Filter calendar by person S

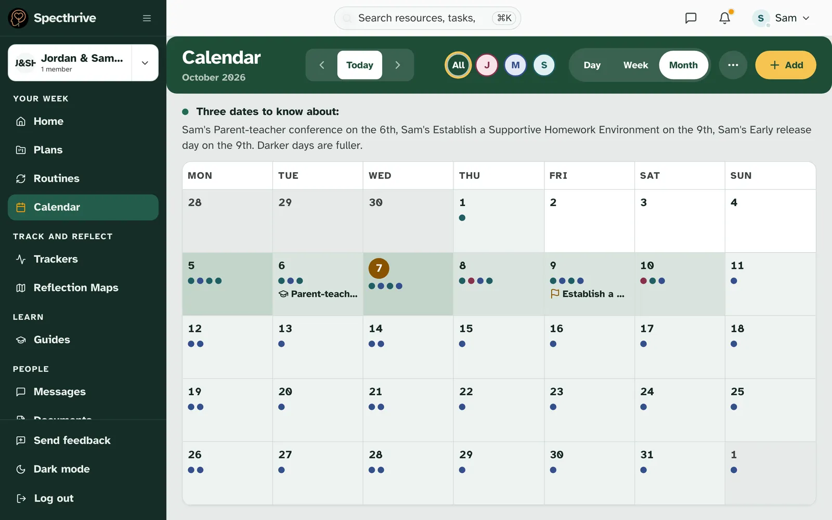pos(544,65)
